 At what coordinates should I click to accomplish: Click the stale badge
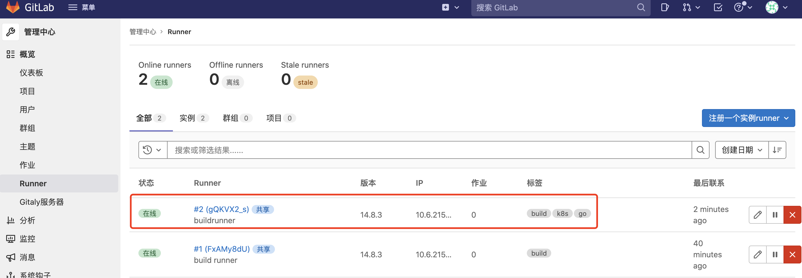pyautogui.click(x=305, y=82)
